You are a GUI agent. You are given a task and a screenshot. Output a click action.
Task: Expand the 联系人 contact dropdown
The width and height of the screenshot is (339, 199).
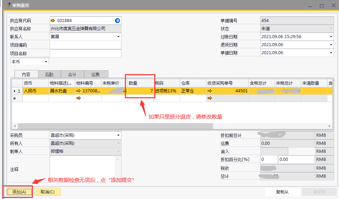118,37
